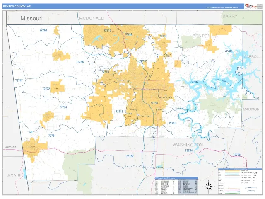Click ZIP code label 72761
The height and width of the screenshot is (199, 265).
pyautogui.click(x=52, y=136)
